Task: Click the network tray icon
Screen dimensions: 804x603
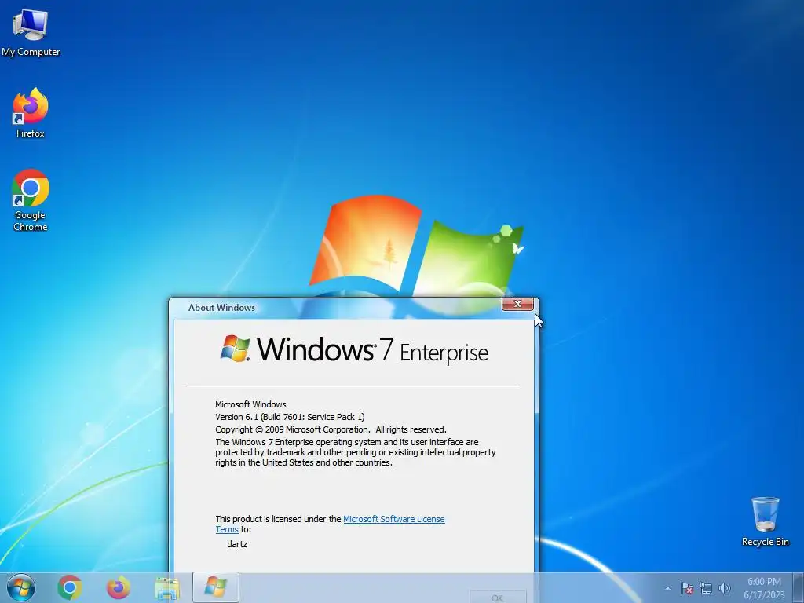Action: (x=706, y=588)
